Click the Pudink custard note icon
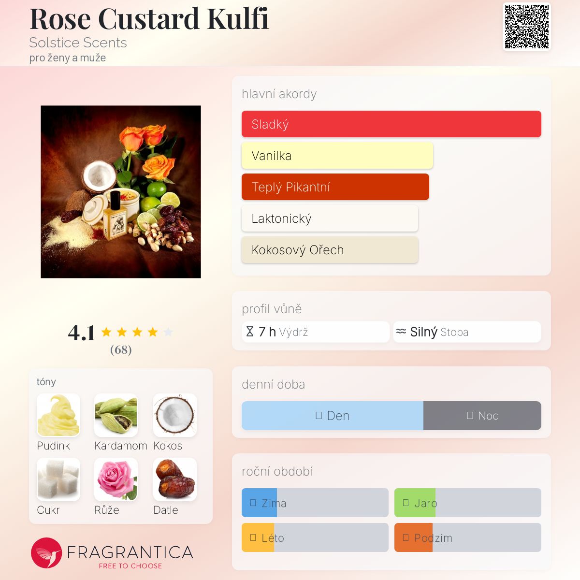This screenshot has width=580, height=580. (x=58, y=415)
